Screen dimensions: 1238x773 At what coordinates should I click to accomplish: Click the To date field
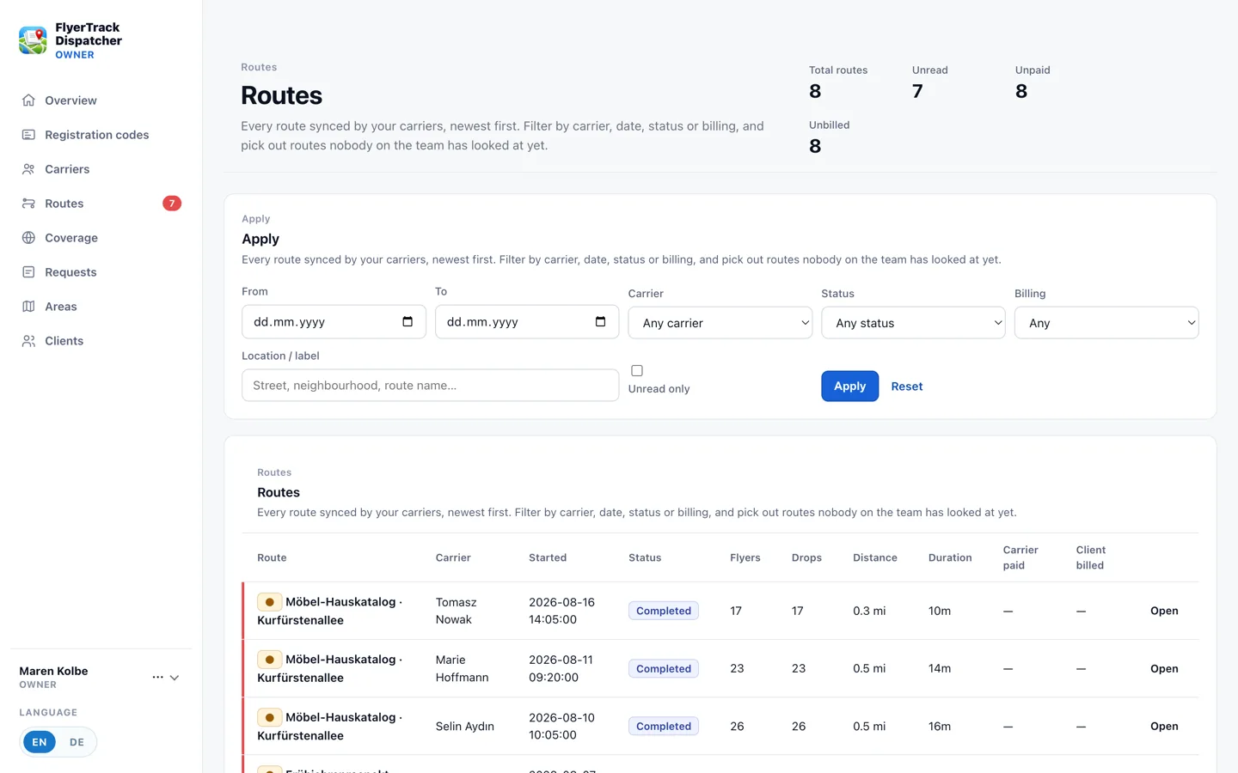[x=527, y=322]
